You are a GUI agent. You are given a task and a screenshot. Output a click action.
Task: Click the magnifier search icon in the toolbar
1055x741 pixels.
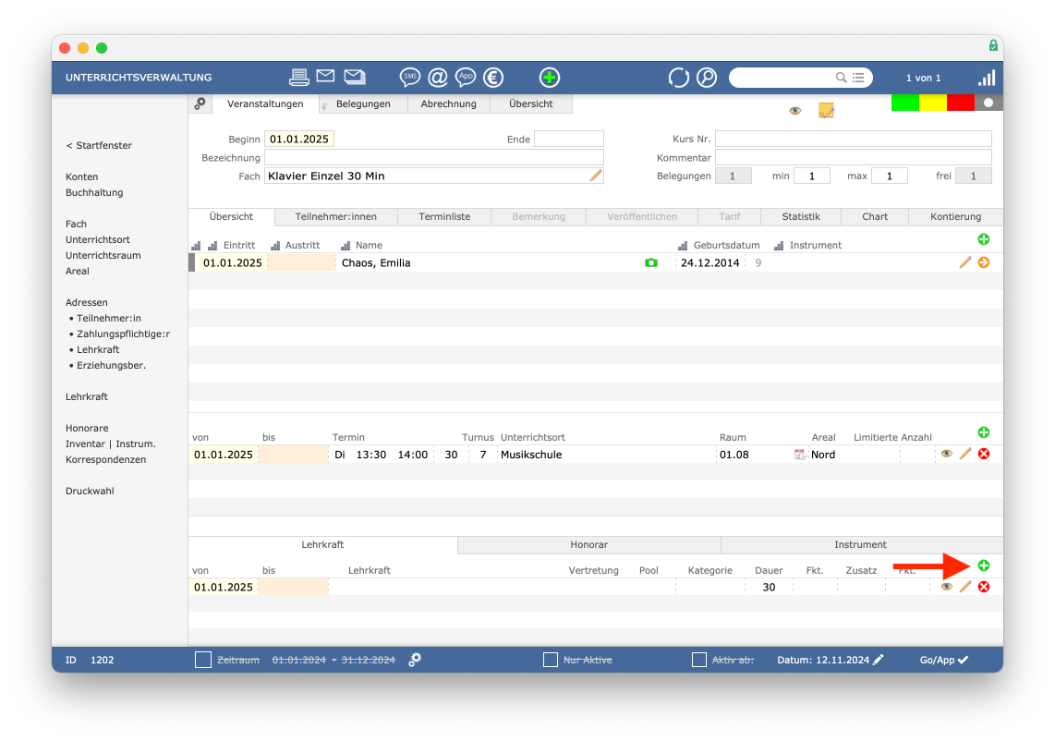pyautogui.click(x=707, y=78)
